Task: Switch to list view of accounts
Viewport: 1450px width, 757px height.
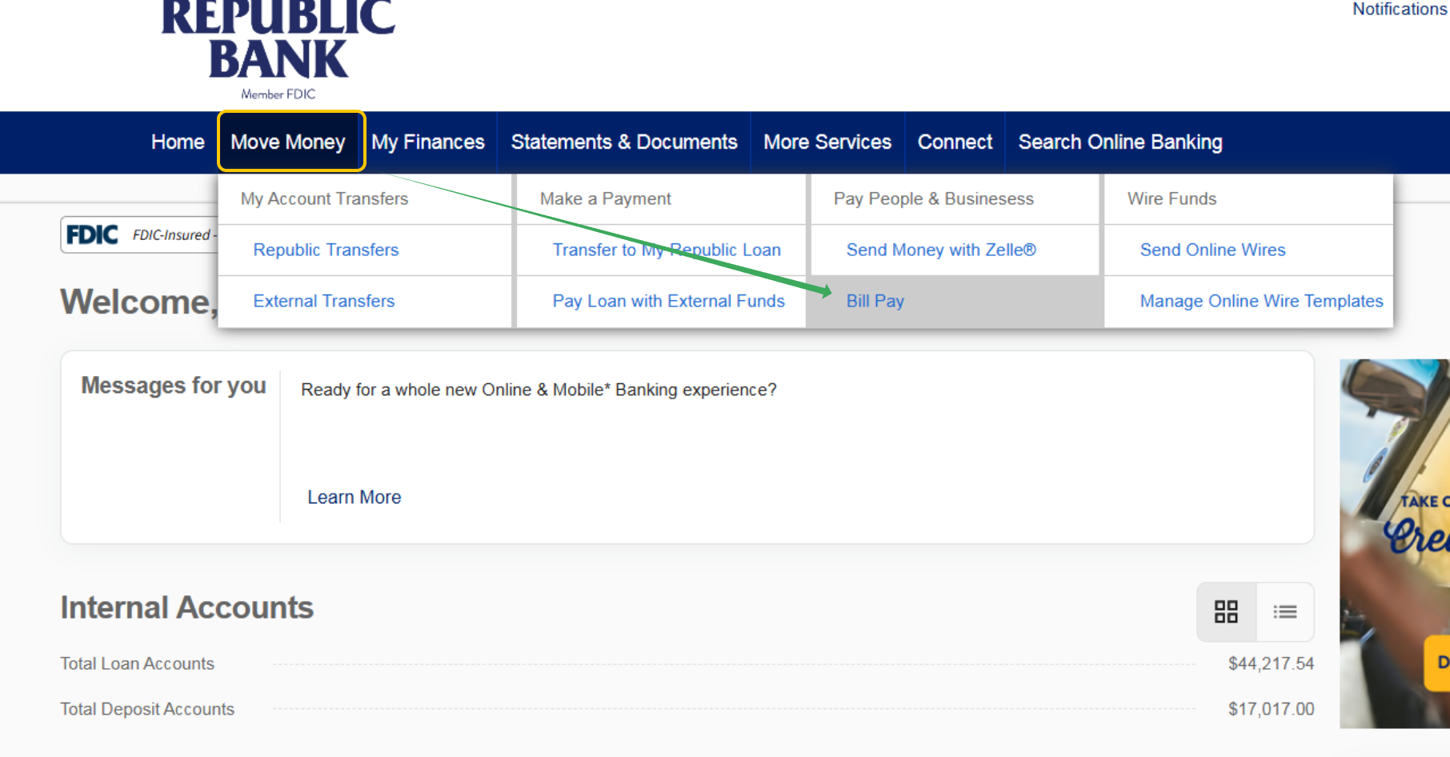Action: (1285, 612)
